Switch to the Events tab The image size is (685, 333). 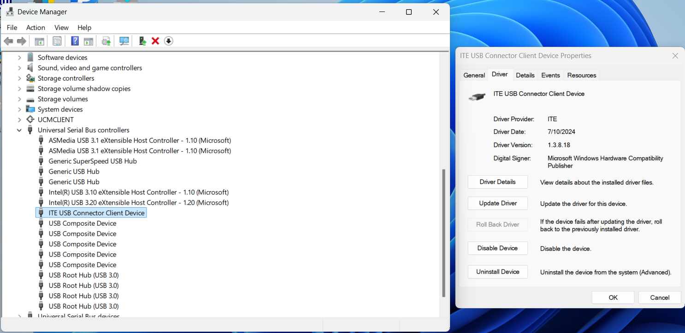pyautogui.click(x=550, y=75)
